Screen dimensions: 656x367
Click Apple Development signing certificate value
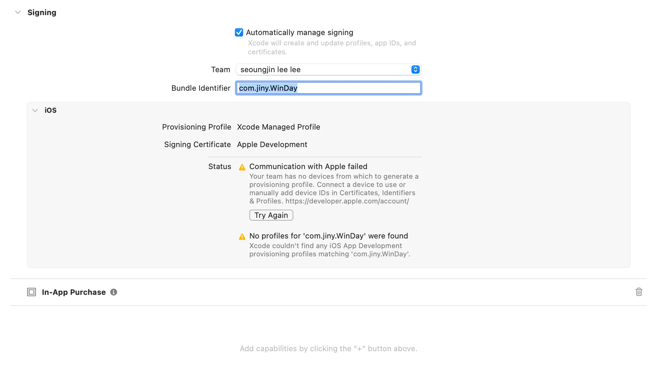pos(272,144)
